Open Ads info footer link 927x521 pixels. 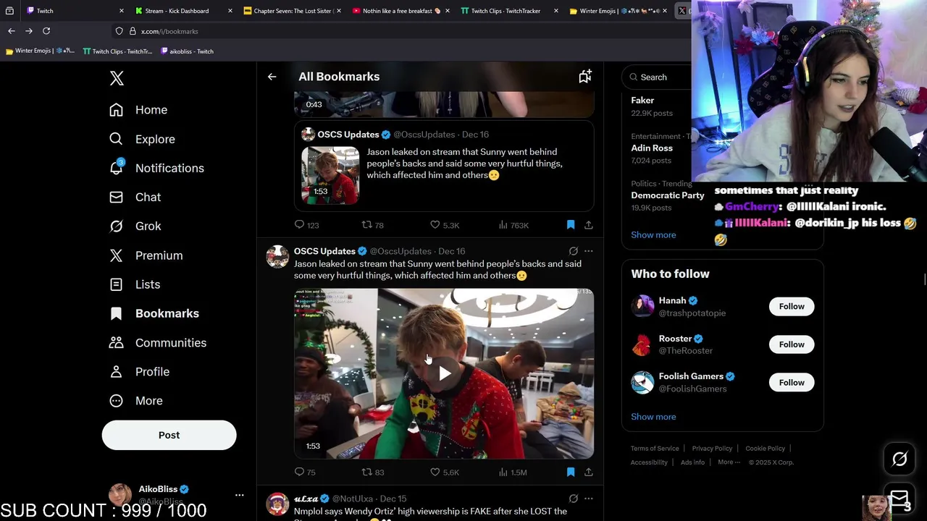(692, 462)
